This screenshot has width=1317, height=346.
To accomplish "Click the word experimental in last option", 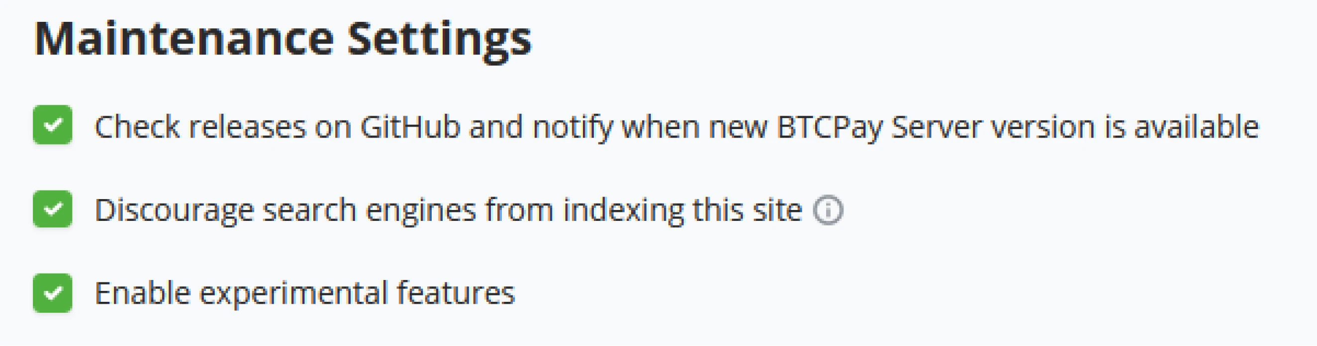I will click(293, 293).
